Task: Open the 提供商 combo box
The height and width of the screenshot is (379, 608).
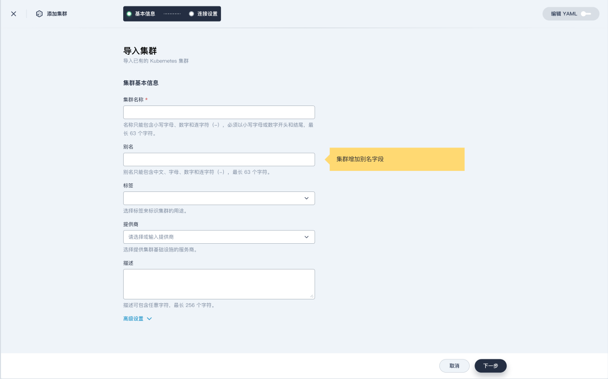Action: (x=219, y=237)
